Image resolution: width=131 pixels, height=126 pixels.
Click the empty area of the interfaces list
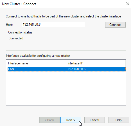coord(66,88)
